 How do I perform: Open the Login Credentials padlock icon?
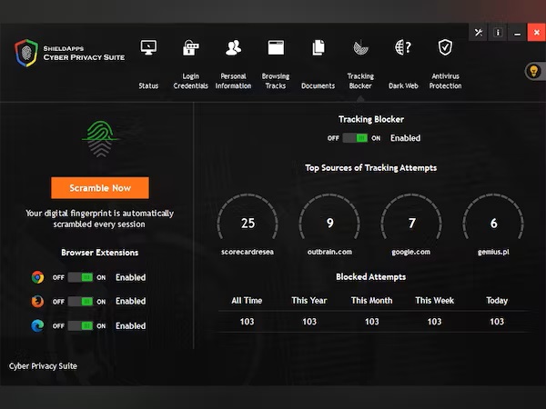click(x=191, y=47)
